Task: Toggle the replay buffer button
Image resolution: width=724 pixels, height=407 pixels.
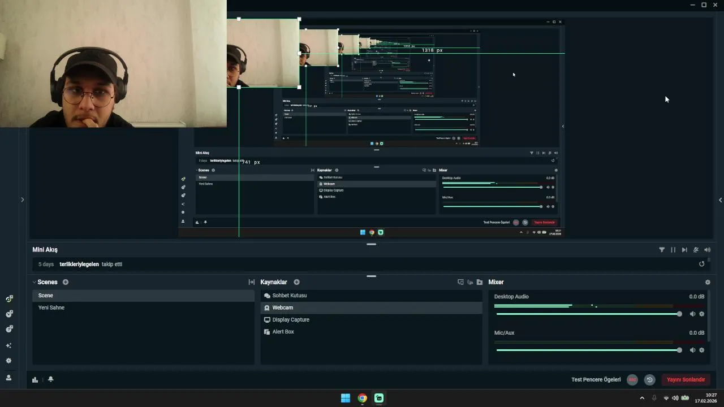Action: [649, 380]
